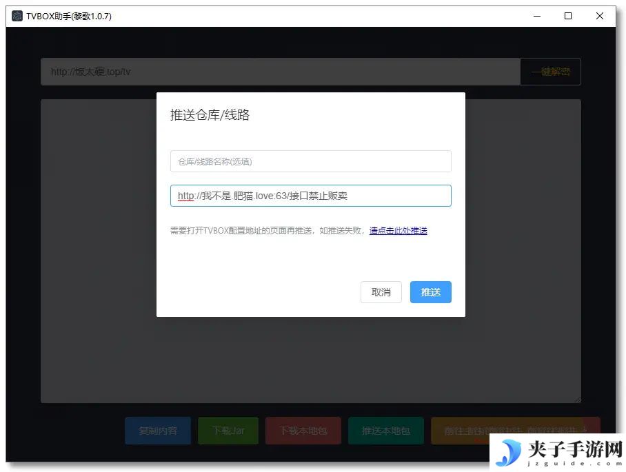This screenshot has height=472, width=626.
Task: Click the 取消 button in the dialog
Action: pyautogui.click(x=381, y=292)
